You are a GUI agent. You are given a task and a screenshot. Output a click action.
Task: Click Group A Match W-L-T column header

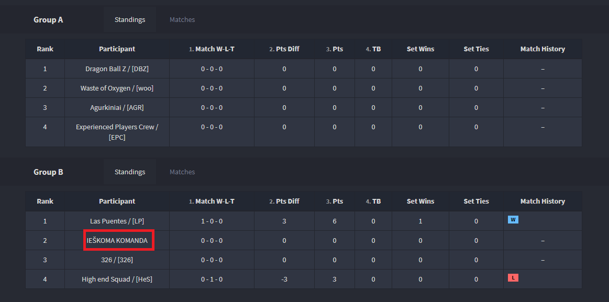212,49
